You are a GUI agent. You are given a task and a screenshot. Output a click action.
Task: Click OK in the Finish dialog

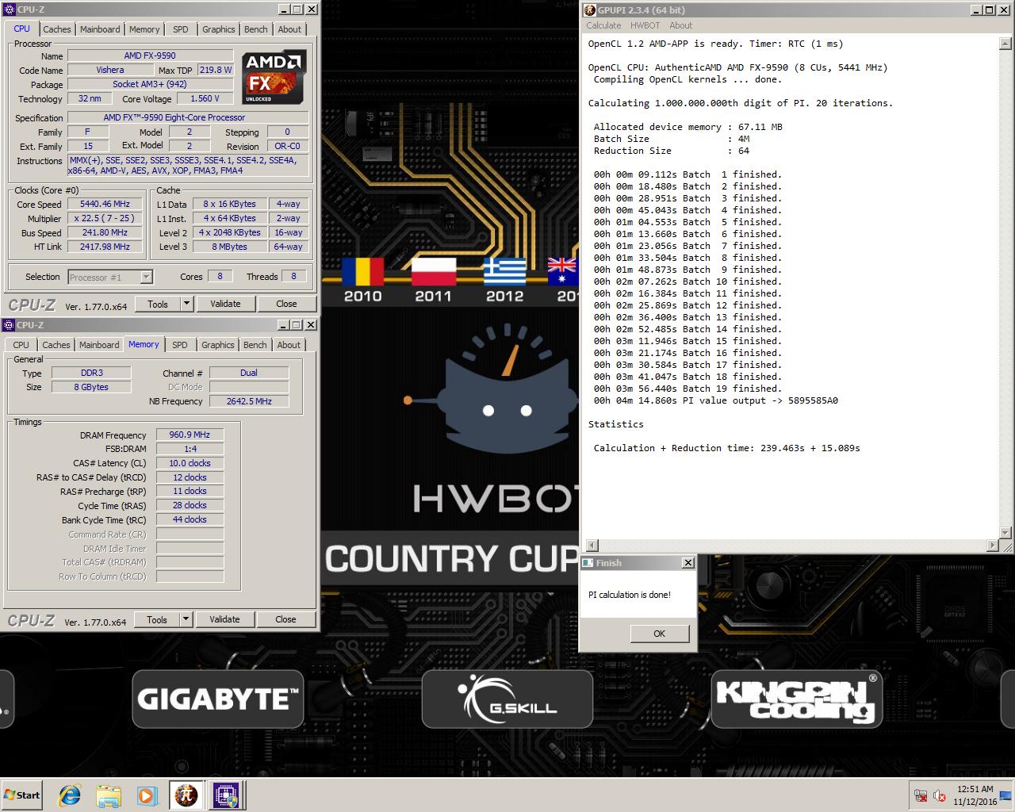tap(659, 634)
